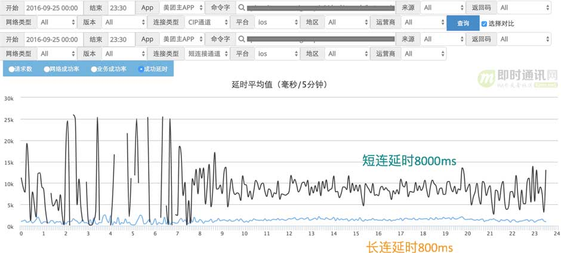The height and width of the screenshot is (253, 561).
Task: Click the chart title 延时平均值（毫秒/5分钟）
Action: tap(279, 85)
